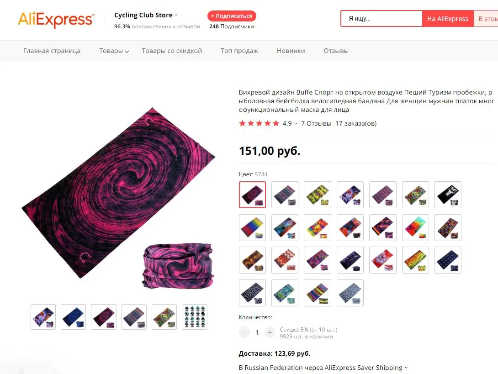This screenshot has width=498, height=374.
Task: Open the 7 Отзывы reviews link
Action: tap(316, 123)
